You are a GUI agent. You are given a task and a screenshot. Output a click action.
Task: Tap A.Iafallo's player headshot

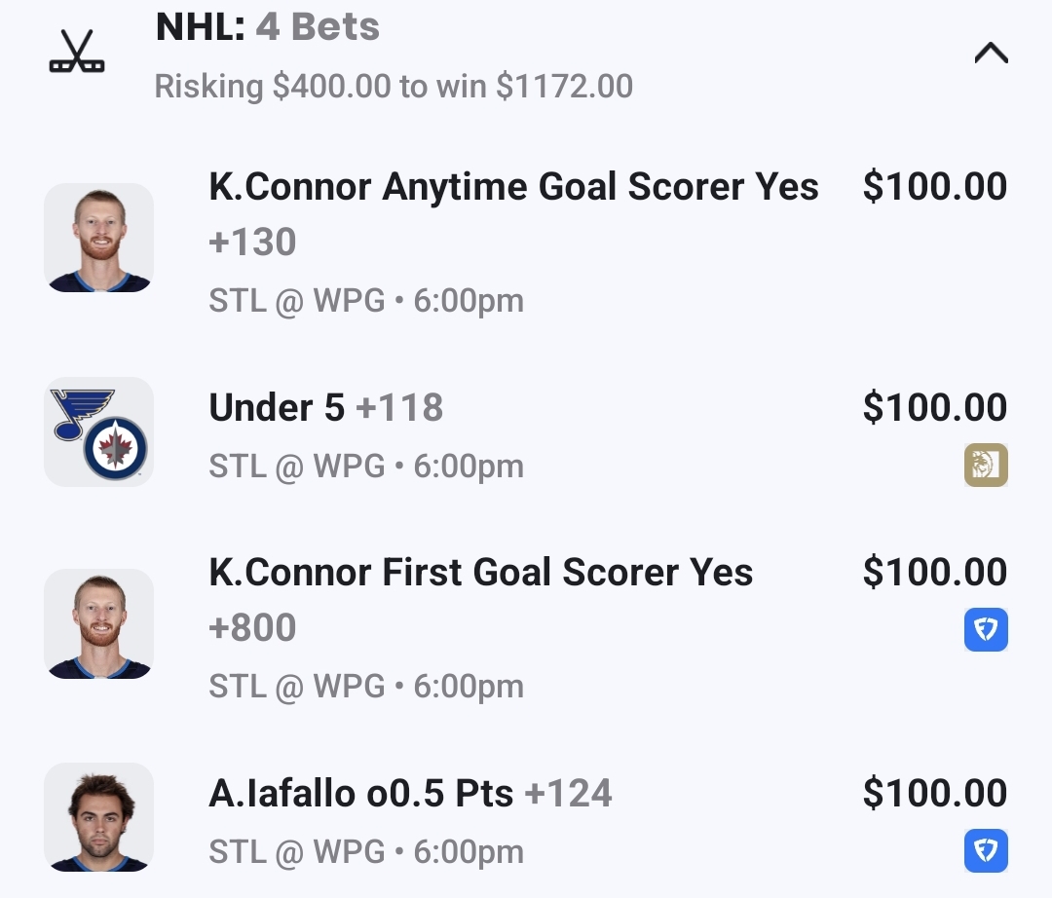click(x=98, y=817)
